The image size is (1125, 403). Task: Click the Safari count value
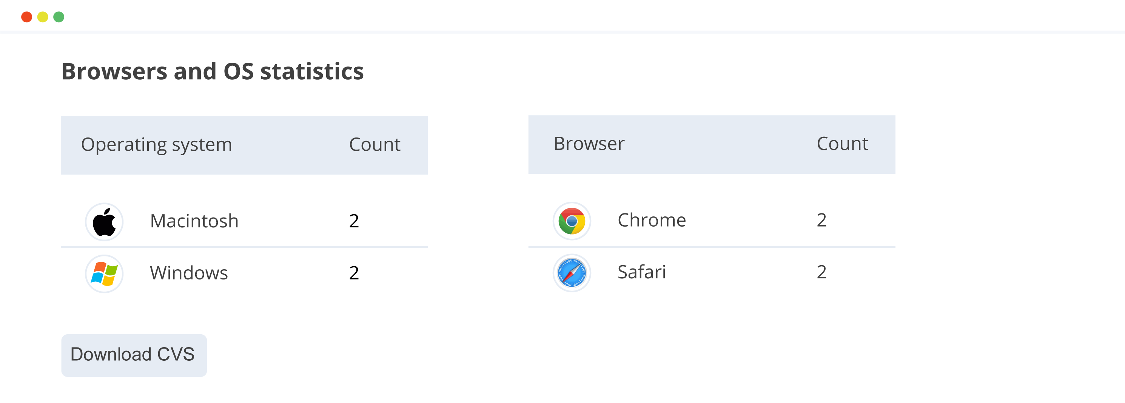pyautogui.click(x=821, y=272)
